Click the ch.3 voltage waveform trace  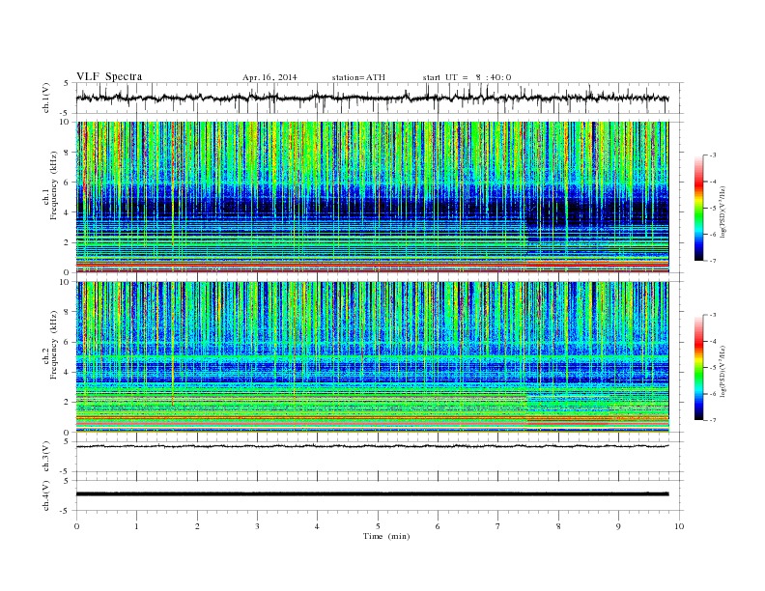pos(372,446)
